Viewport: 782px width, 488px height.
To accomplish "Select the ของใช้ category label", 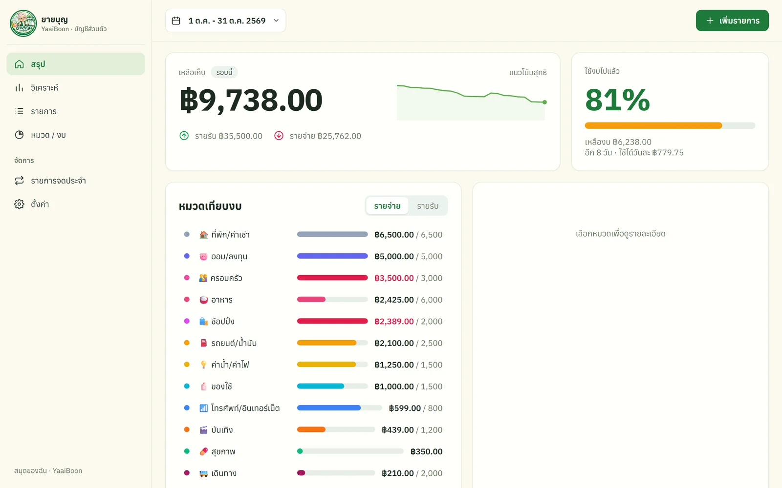I will click(x=222, y=386).
